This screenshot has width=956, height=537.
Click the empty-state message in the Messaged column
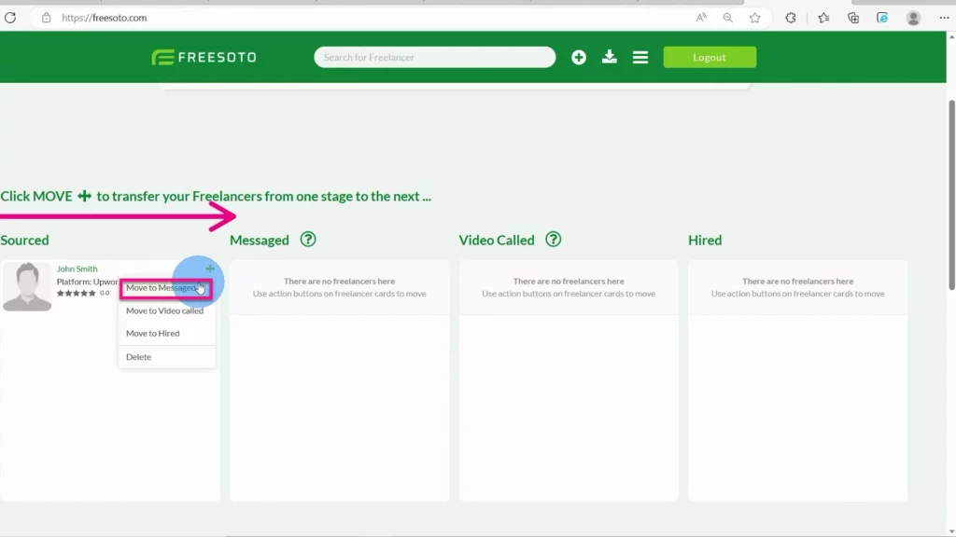tap(339, 287)
